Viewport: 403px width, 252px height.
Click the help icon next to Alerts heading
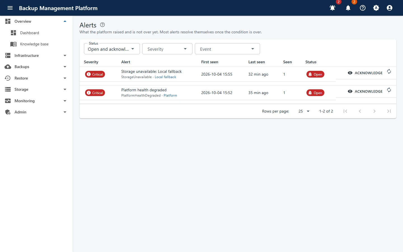click(x=102, y=25)
